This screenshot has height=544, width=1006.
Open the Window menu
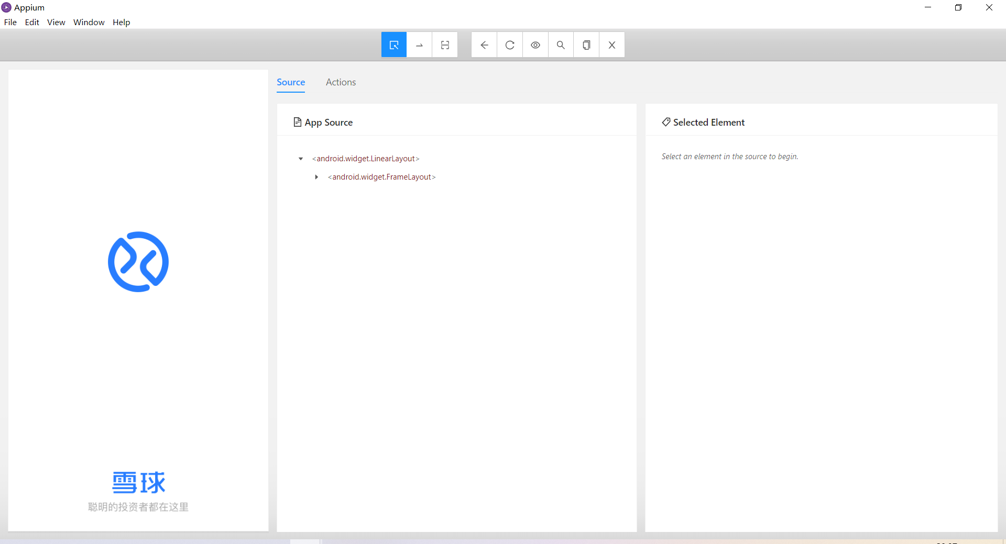89,22
